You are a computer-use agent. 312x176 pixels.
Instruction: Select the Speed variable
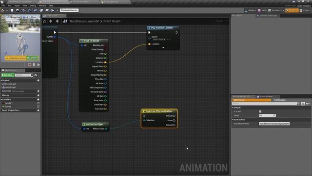click(8, 107)
